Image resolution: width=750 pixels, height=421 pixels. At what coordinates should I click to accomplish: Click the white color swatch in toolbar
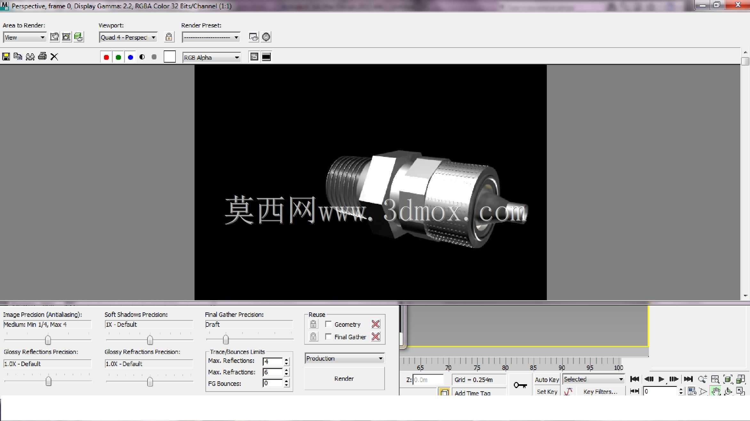[x=170, y=57]
